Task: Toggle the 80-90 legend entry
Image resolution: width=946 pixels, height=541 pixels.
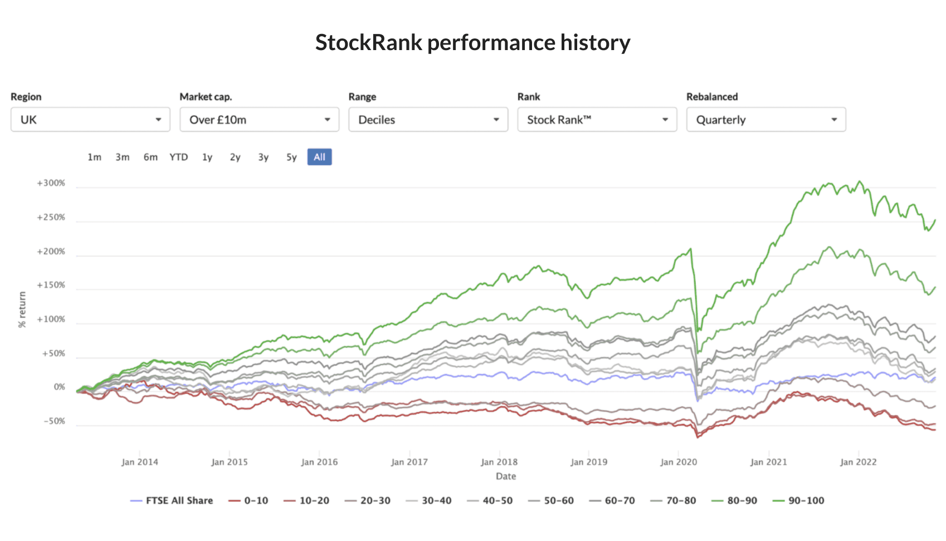Action: click(742, 500)
